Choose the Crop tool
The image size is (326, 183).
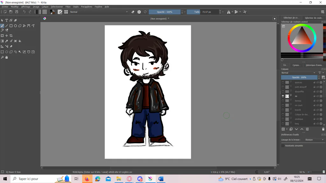[x=11, y=36]
